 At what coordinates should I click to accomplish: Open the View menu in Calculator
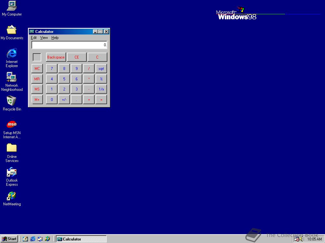point(44,38)
